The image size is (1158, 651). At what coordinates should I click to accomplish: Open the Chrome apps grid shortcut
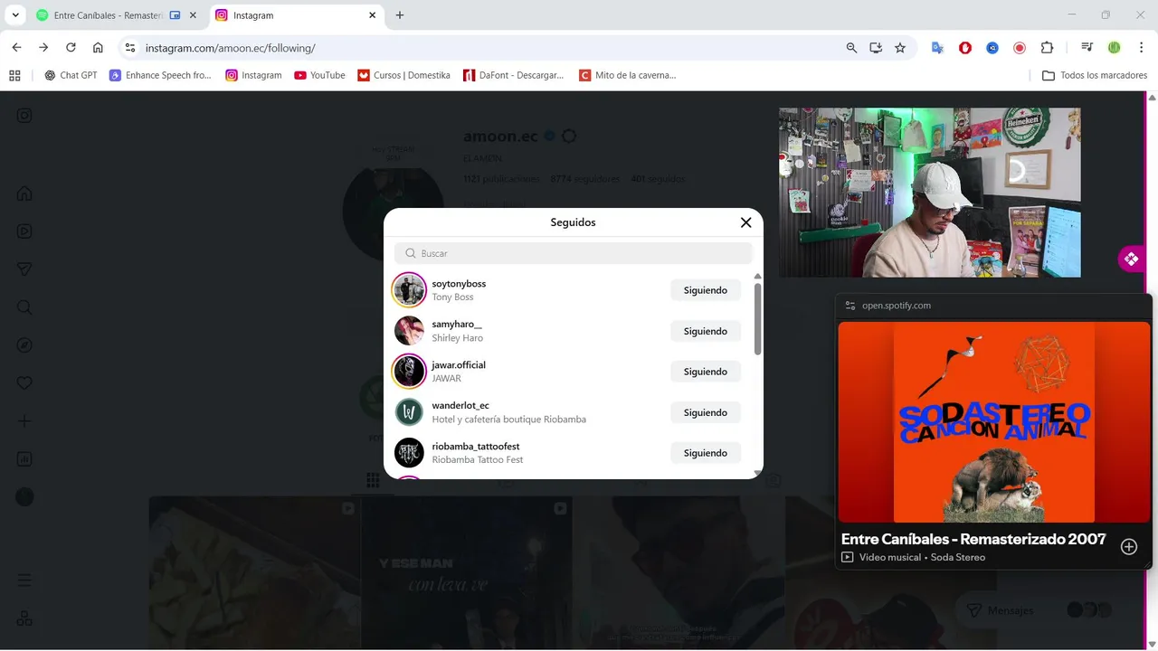(14, 75)
